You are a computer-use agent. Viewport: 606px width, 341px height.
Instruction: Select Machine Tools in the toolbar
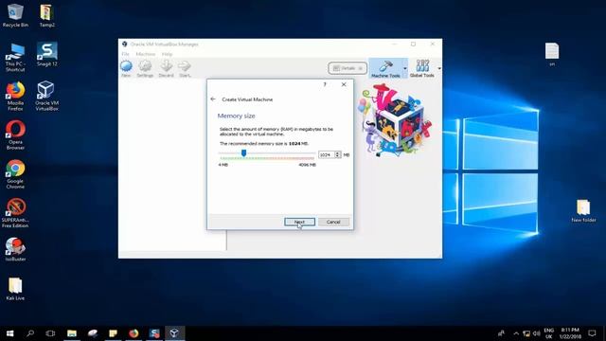click(x=385, y=69)
